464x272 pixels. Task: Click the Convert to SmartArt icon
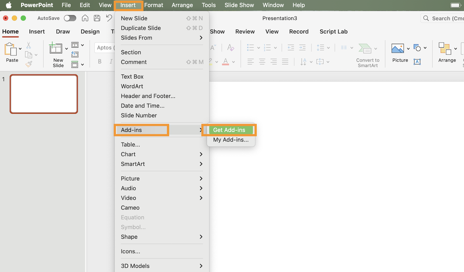point(365,48)
